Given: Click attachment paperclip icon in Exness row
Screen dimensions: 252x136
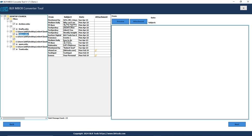Looking at the screenshot, I should coord(96,55).
